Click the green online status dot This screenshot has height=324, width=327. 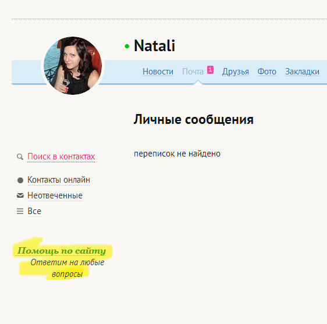coord(127,47)
